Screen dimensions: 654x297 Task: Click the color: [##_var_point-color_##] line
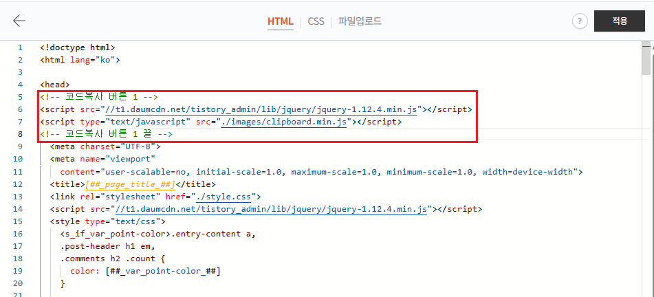click(145, 271)
